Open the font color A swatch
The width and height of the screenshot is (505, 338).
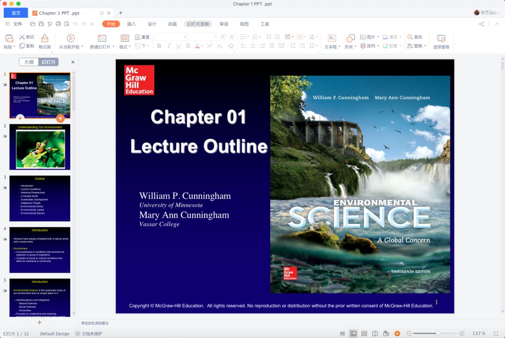click(x=197, y=46)
